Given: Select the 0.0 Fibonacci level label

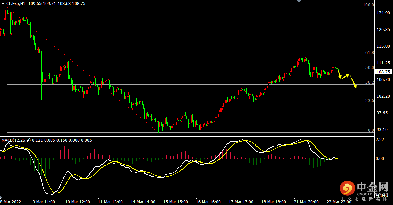Looking at the screenshot, I should tap(371, 130).
